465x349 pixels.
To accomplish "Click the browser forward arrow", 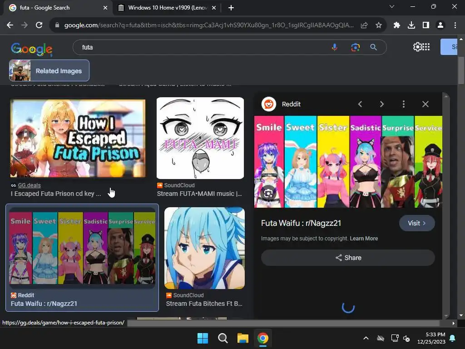I will [25, 25].
